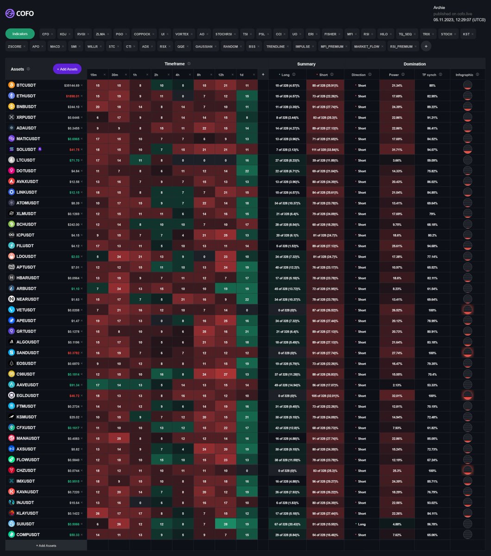The image size is (491, 556).
Task: Remove the RSI_PREMIUM indicator chip
Action: pyautogui.click(x=416, y=47)
